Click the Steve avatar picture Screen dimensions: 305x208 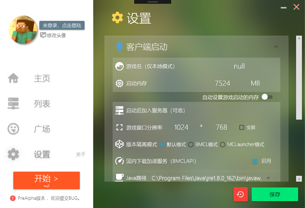[23, 29]
